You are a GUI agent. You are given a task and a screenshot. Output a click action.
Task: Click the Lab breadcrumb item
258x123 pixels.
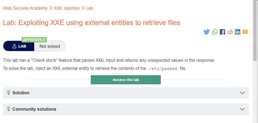point(90,8)
